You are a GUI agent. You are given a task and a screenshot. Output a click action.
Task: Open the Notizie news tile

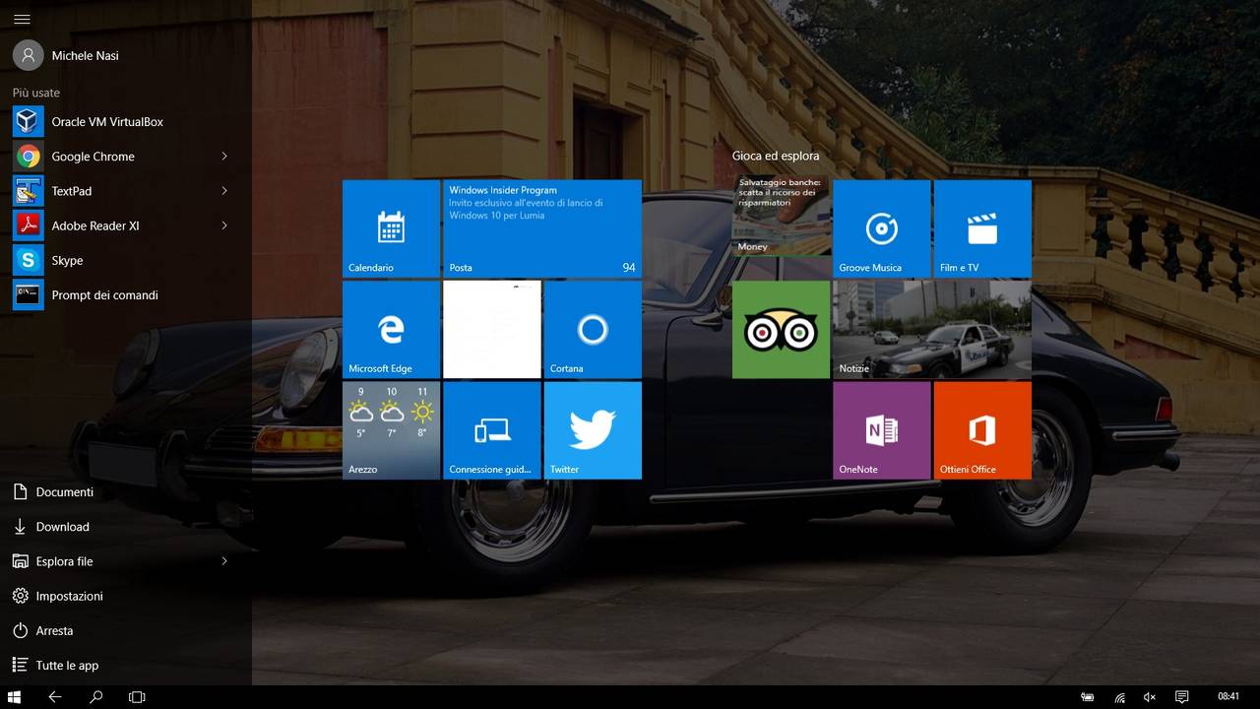[932, 329]
